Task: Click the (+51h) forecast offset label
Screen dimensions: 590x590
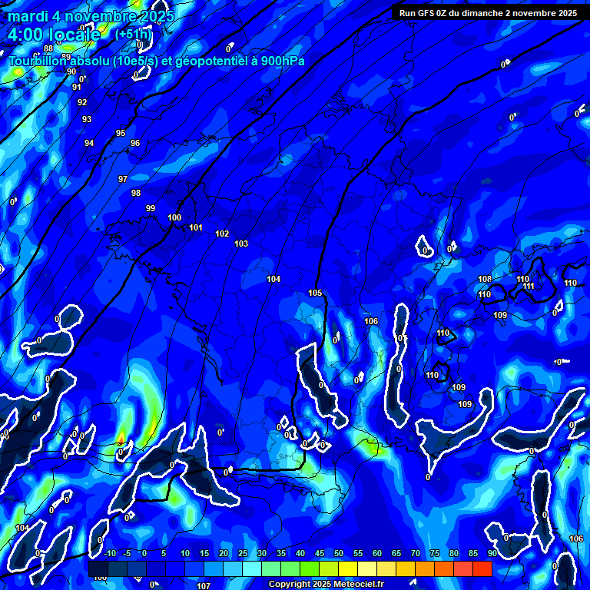Action: 133,35
